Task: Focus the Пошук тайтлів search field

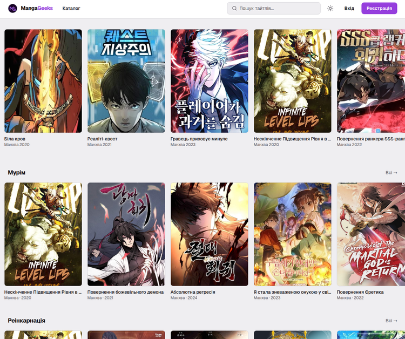Action: click(x=274, y=8)
